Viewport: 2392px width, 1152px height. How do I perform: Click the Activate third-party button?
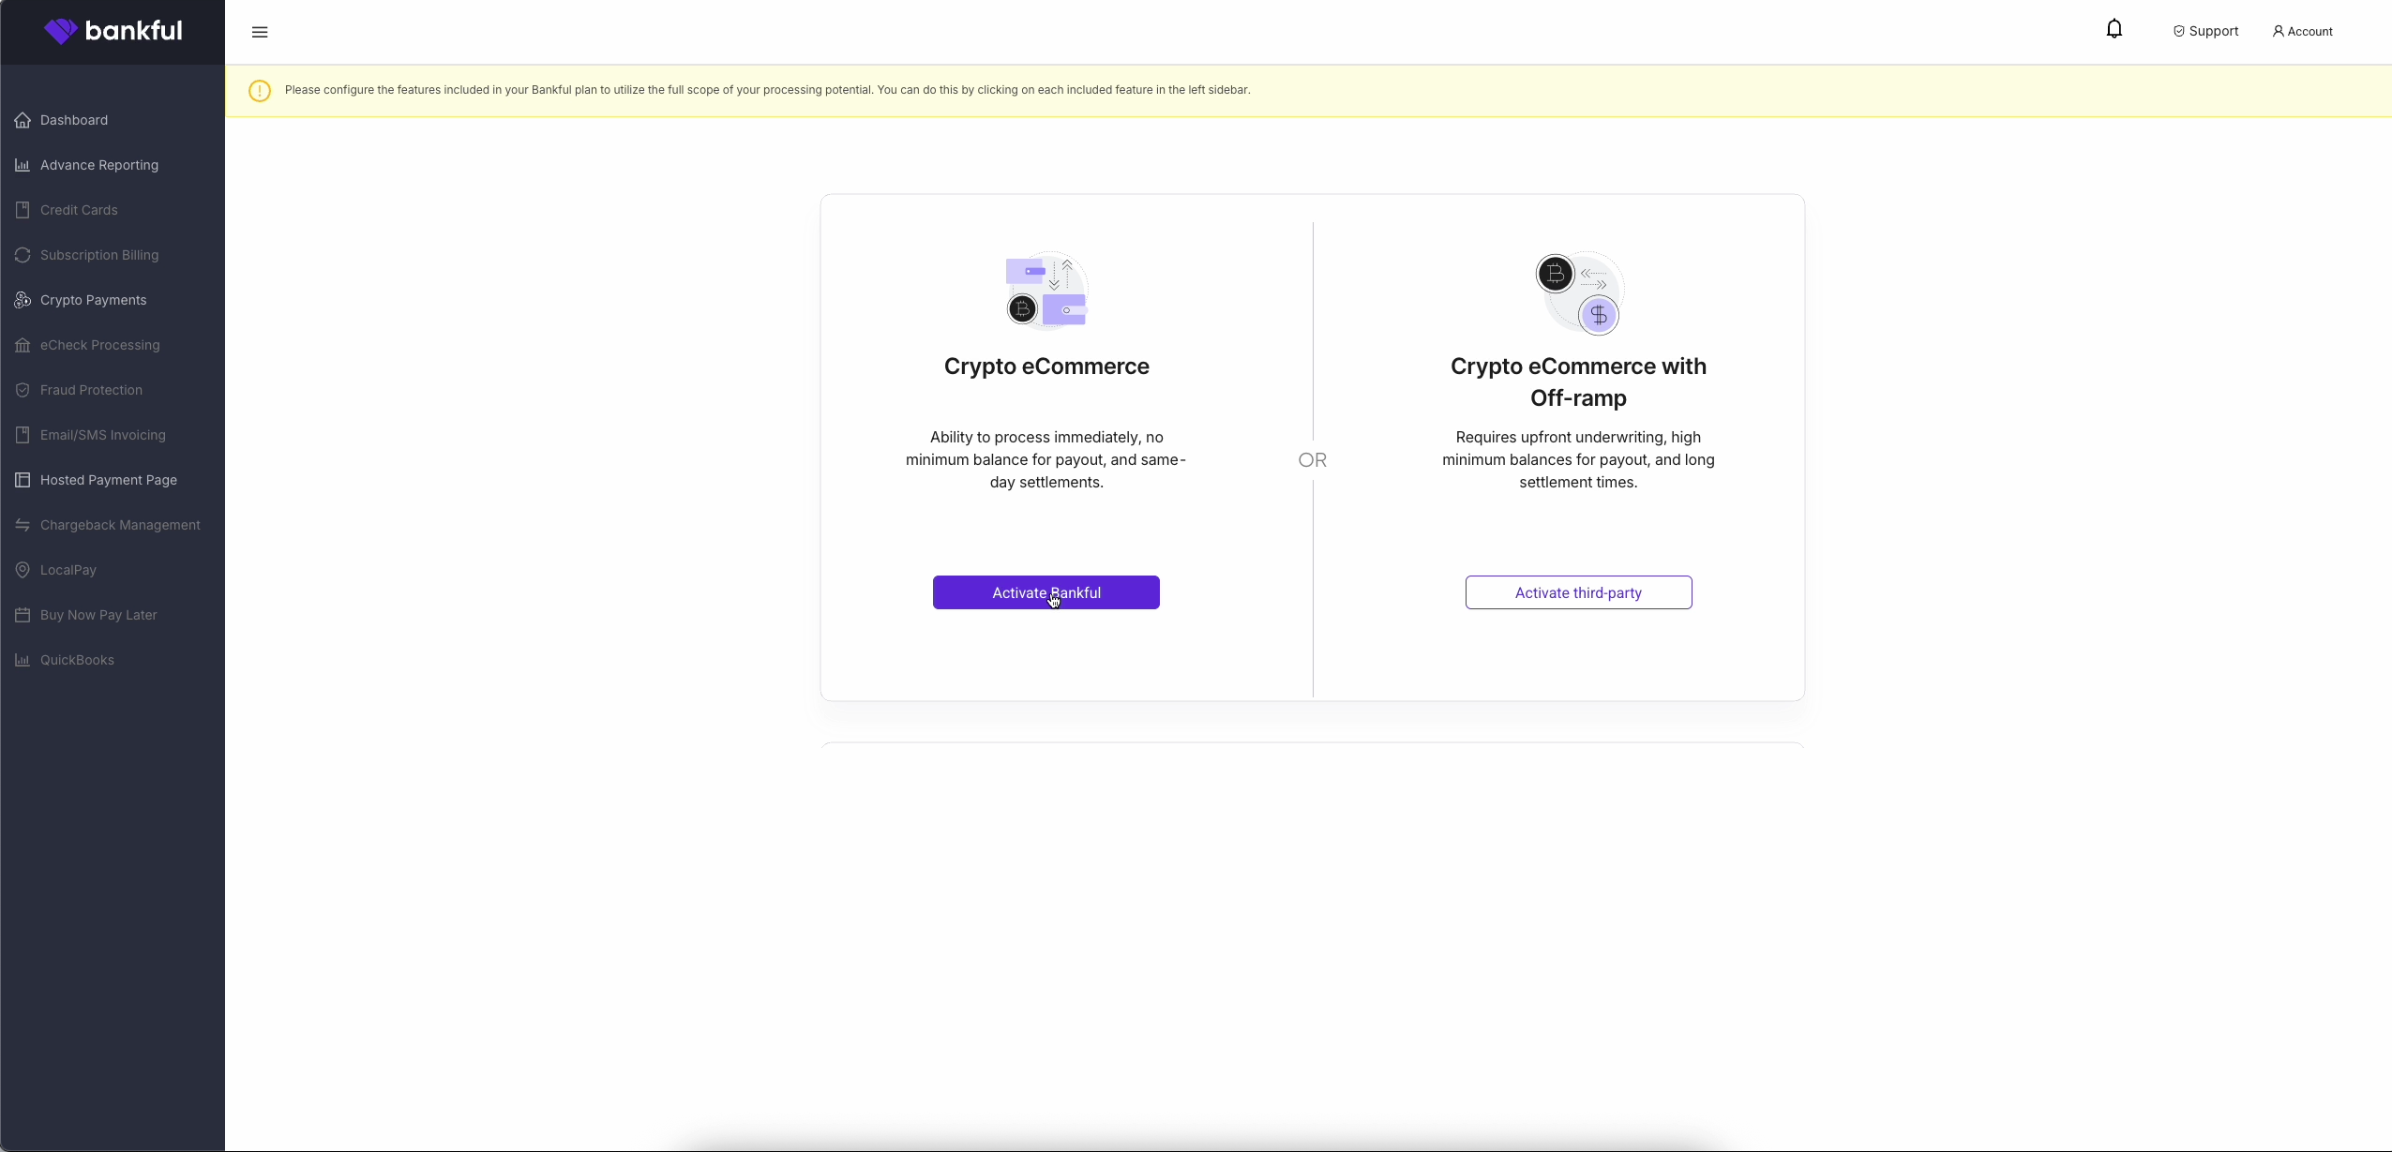1579,592
